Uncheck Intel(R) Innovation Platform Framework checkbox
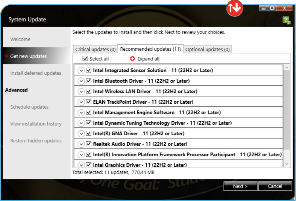The height and width of the screenshot is (201, 296). tap(88, 154)
